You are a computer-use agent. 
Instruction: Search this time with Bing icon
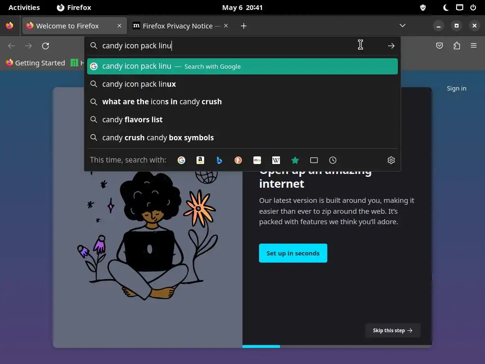coord(219,160)
